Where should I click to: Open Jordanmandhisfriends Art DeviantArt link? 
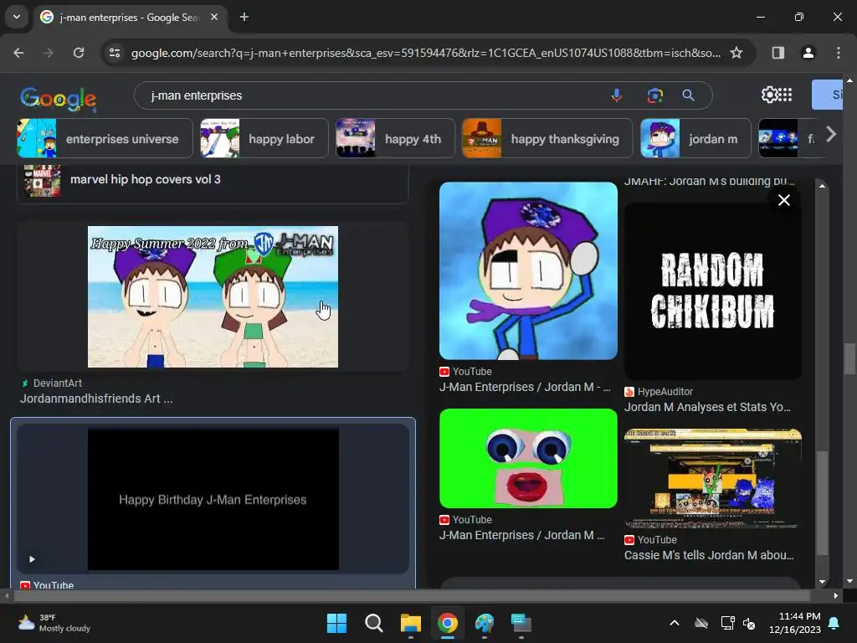click(96, 399)
